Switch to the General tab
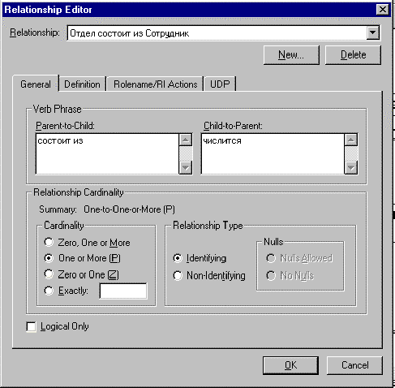The image size is (395, 388). 36,84
